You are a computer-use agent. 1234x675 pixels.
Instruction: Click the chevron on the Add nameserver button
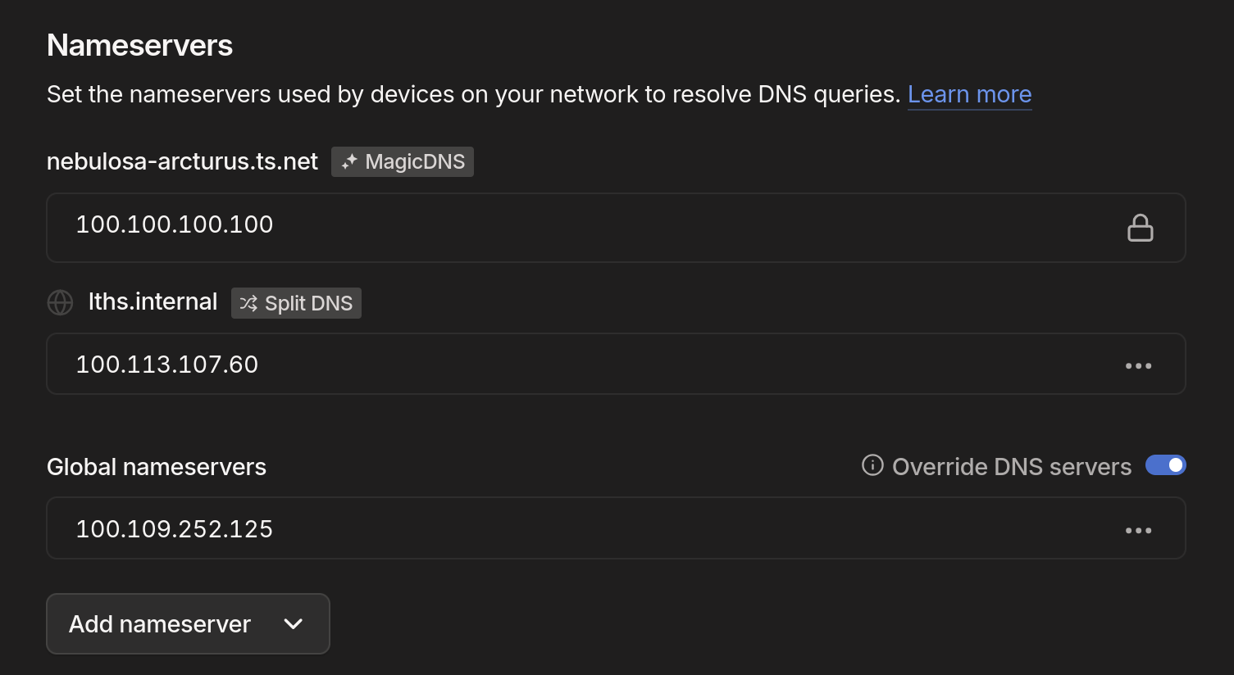coord(292,623)
